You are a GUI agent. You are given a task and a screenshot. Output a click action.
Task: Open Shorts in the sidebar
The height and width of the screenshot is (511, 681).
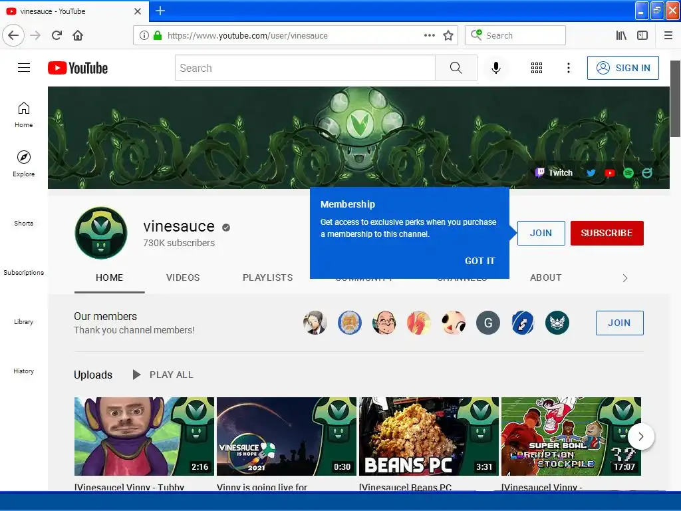click(24, 223)
